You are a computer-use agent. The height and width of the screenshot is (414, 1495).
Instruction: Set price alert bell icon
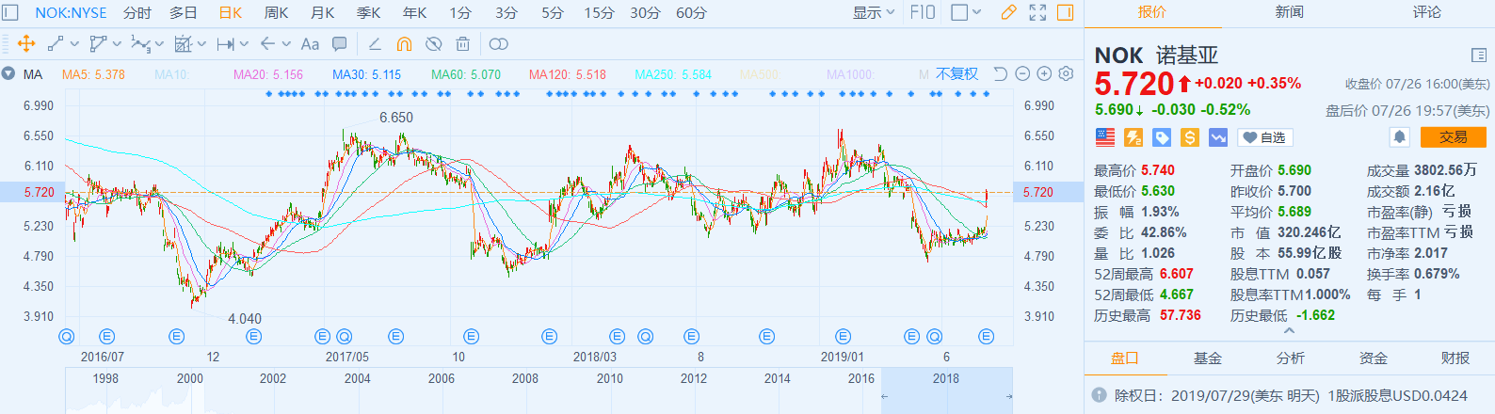point(1400,137)
